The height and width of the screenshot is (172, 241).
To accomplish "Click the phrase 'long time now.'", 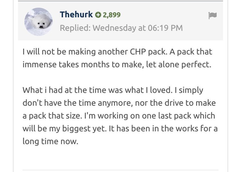I will (50, 141).
